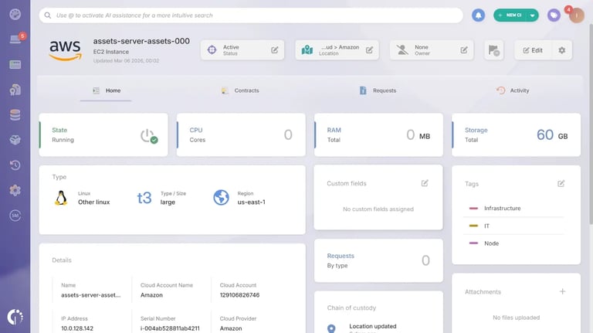Click the Cloud Provider value Amazon
593x333 pixels.
tap(231, 328)
